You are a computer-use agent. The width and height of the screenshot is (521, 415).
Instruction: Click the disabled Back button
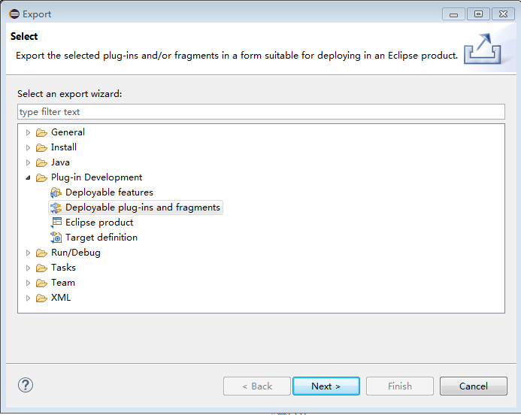[x=257, y=386]
